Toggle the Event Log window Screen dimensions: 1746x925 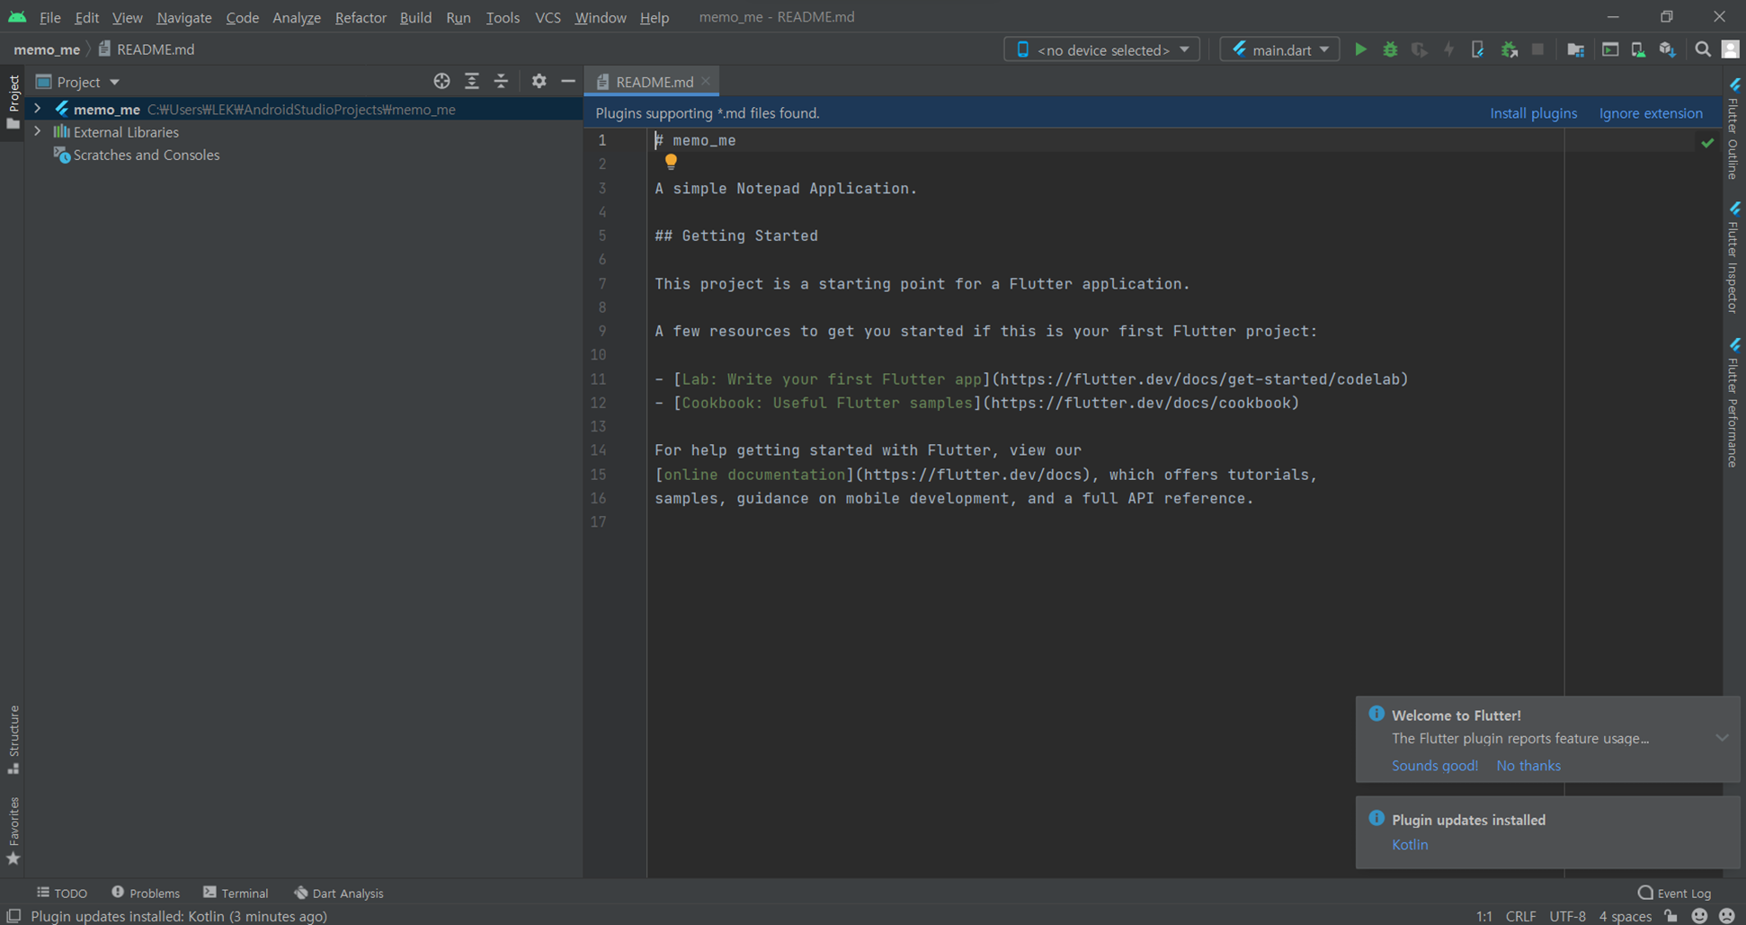click(1675, 893)
